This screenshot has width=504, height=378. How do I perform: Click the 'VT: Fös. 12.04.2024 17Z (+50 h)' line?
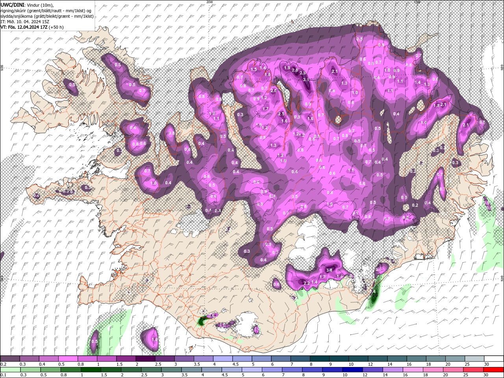(32, 27)
